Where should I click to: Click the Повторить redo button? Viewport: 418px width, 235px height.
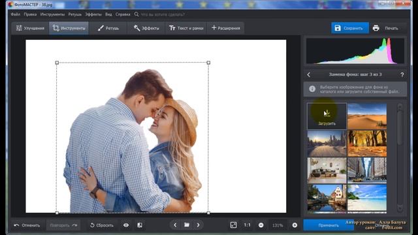(63, 225)
